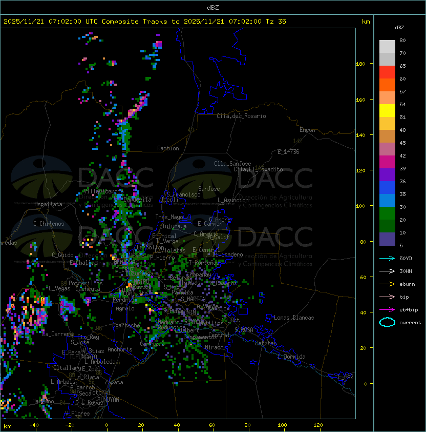Click the 'Ramblon' map label
This screenshot has width=426, height=432.
tap(168, 148)
